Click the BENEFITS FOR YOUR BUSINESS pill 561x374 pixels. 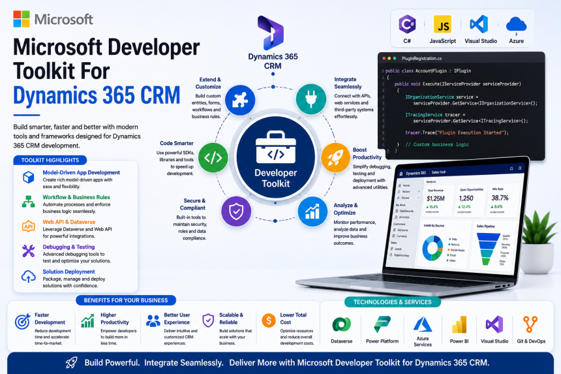[x=126, y=300]
